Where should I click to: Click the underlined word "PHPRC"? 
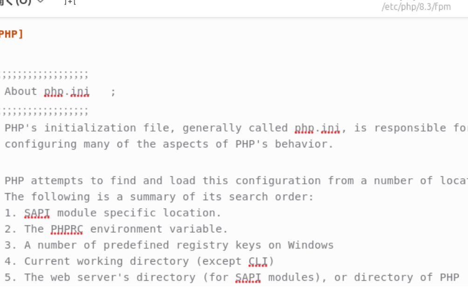pyautogui.click(x=67, y=229)
